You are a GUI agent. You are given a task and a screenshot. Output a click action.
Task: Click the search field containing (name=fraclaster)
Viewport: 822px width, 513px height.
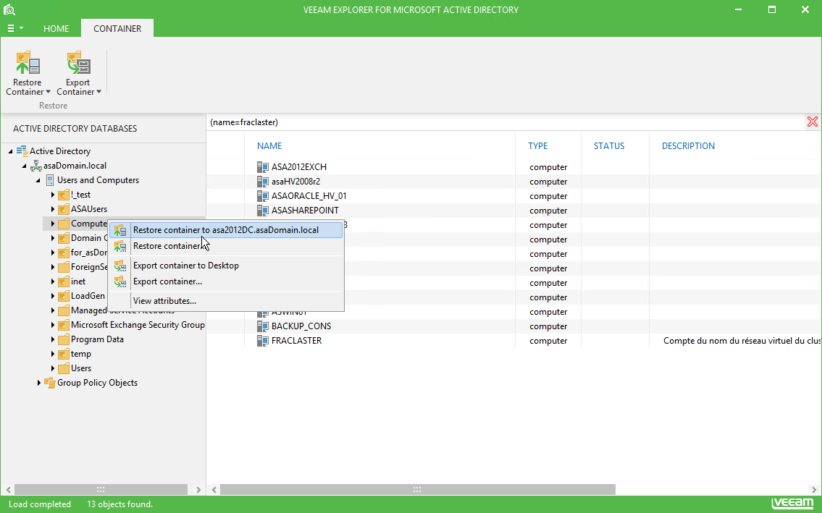tap(506, 122)
